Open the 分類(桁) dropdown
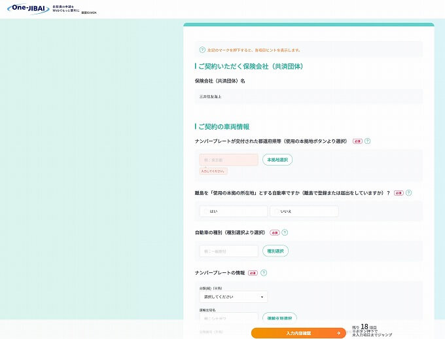The width and height of the screenshot is (445, 339). [233, 297]
